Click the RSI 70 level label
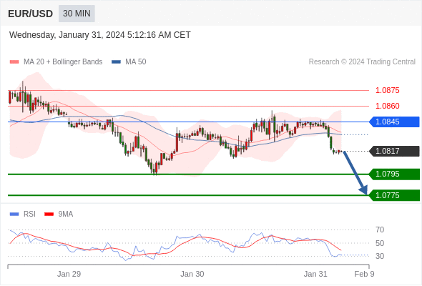Viewport: 422px width, 286px height. coord(380,230)
